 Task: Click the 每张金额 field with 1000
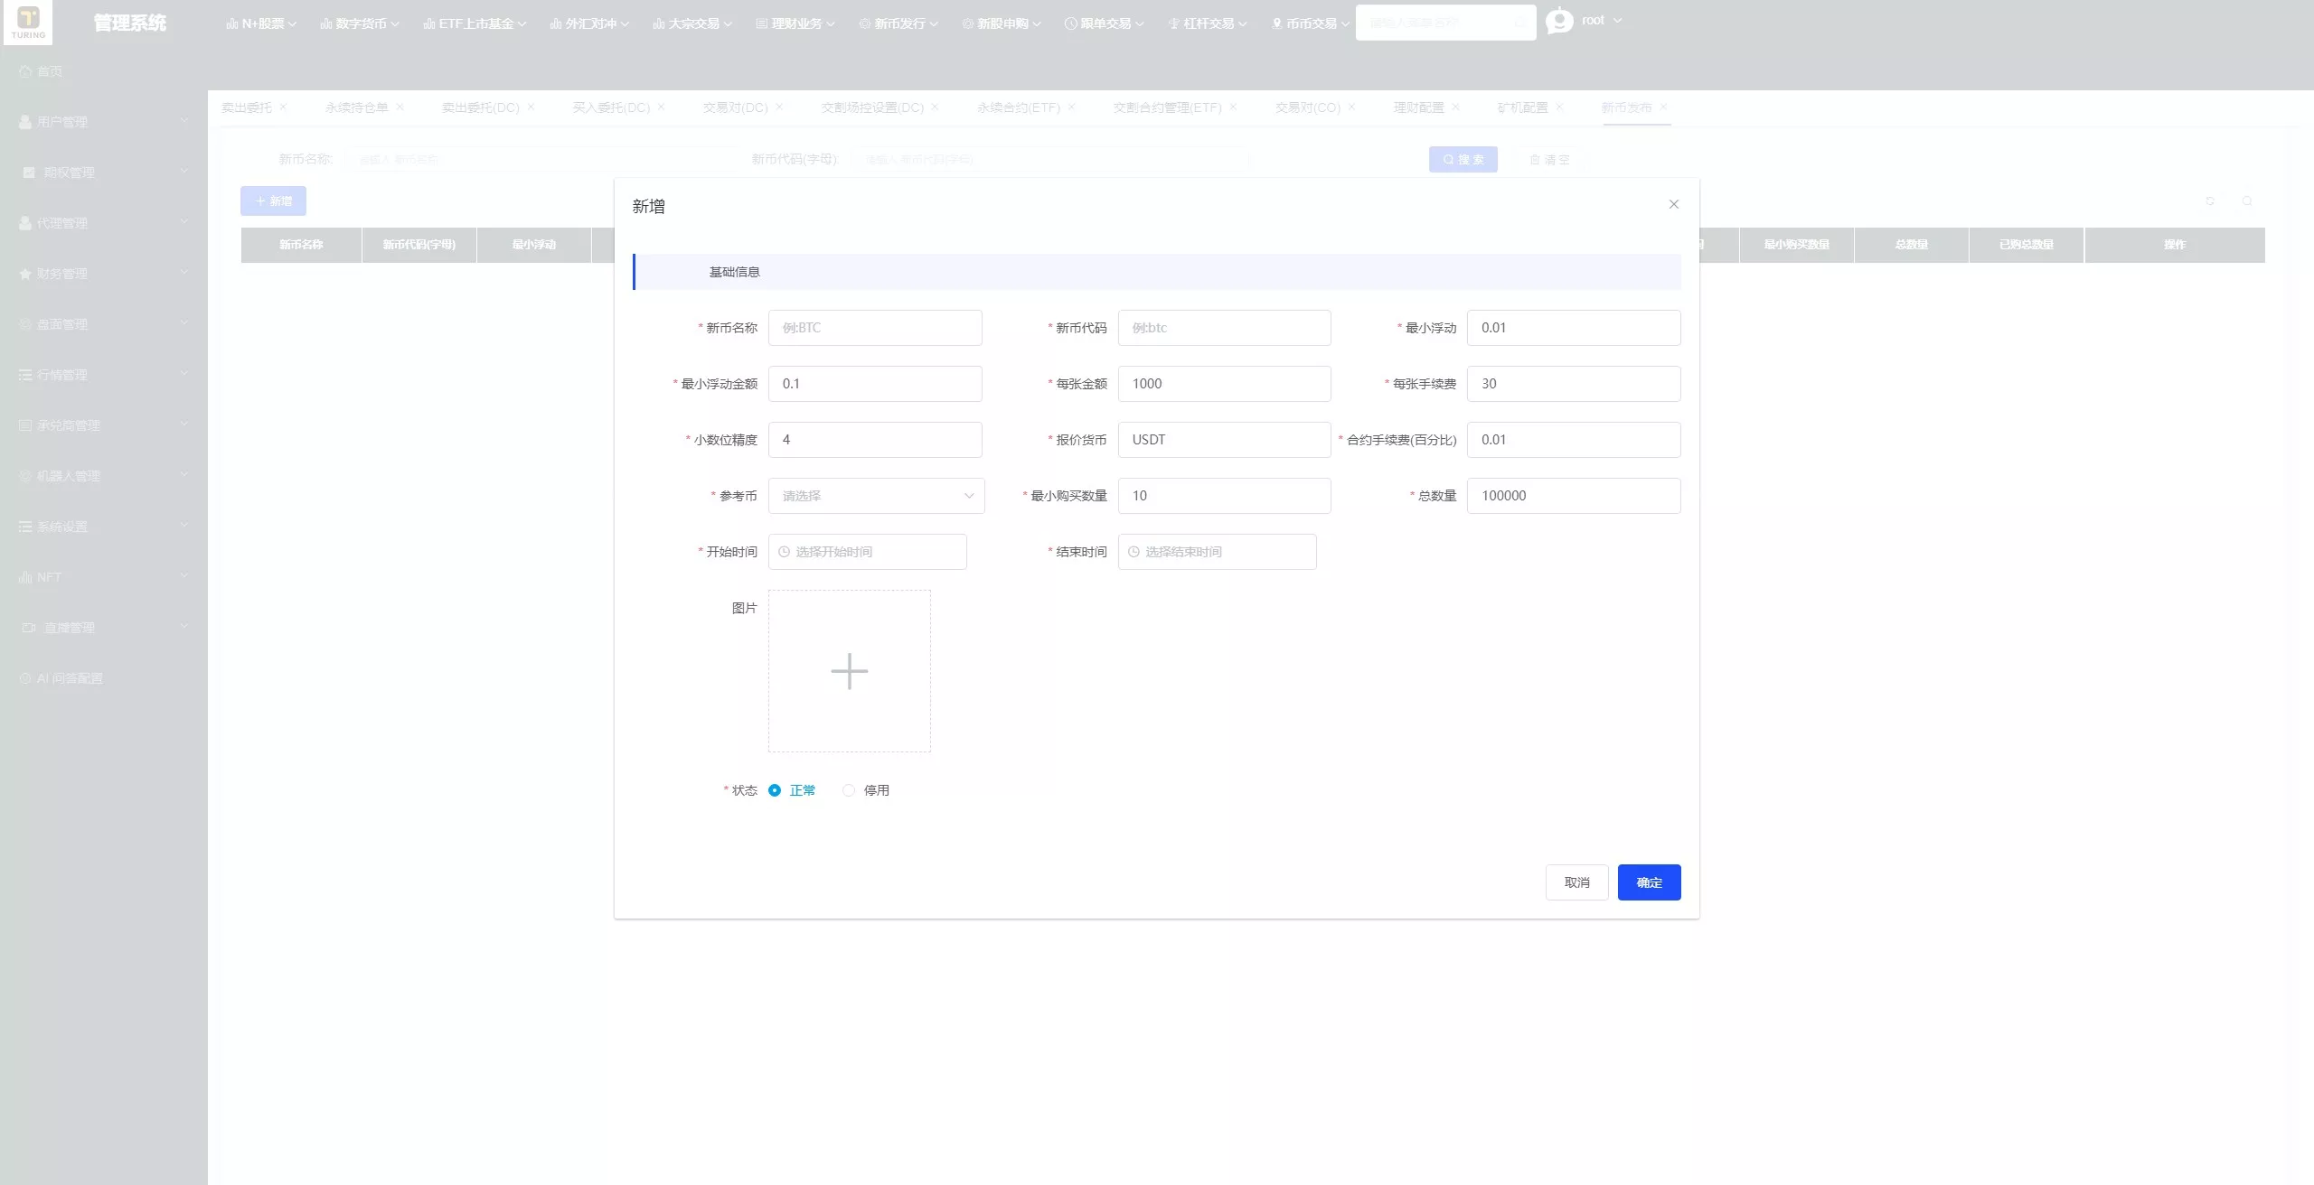pos(1224,384)
